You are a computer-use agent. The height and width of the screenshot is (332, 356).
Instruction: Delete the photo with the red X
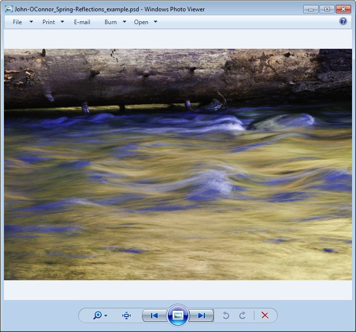pyautogui.click(x=265, y=315)
